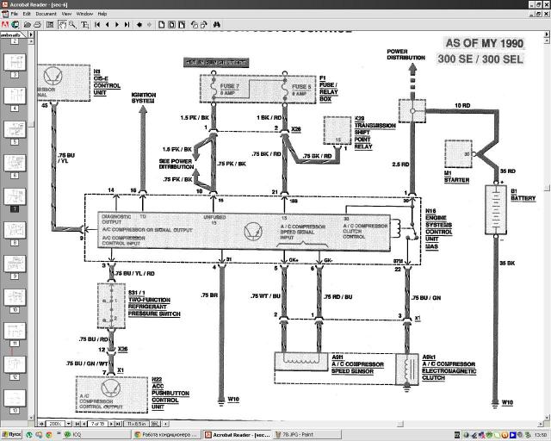Open the Start (Пуск) button
This screenshot has width=551, height=441.
(11, 435)
